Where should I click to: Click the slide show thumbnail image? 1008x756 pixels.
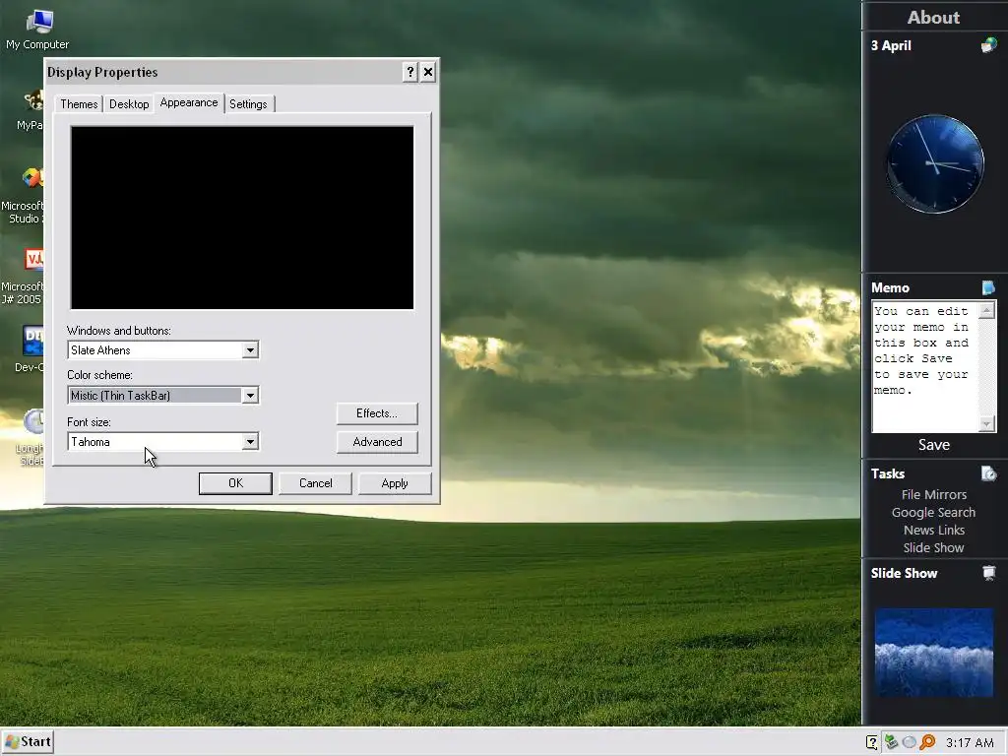click(934, 654)
